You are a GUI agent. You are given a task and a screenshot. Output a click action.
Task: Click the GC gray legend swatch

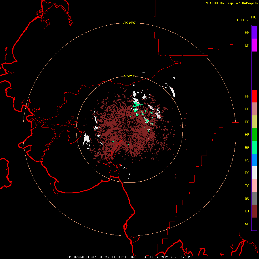[254, 198]
